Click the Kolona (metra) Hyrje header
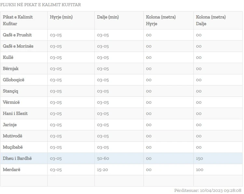Image resolution: width=244 pixels, height=194 pixels. (161, 20)
